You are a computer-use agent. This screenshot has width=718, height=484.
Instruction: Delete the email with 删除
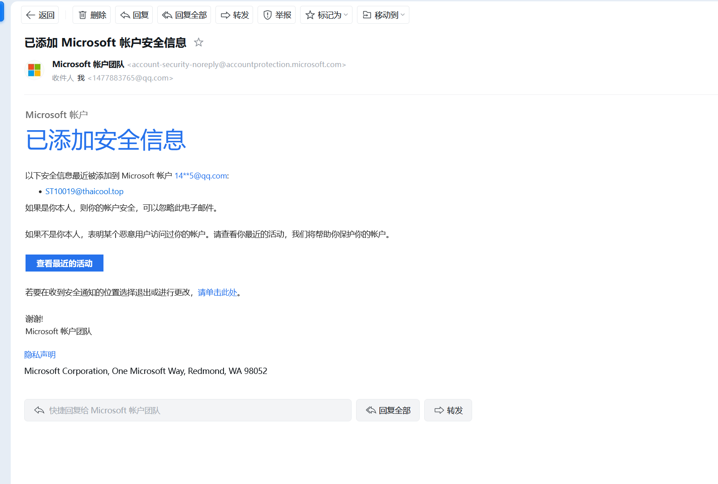[92, 15]
